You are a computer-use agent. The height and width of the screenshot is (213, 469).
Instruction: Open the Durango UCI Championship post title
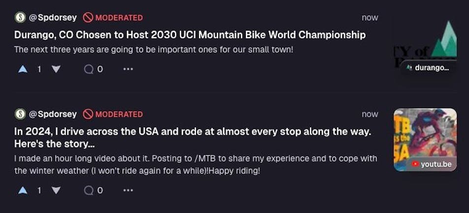(190, 35)
